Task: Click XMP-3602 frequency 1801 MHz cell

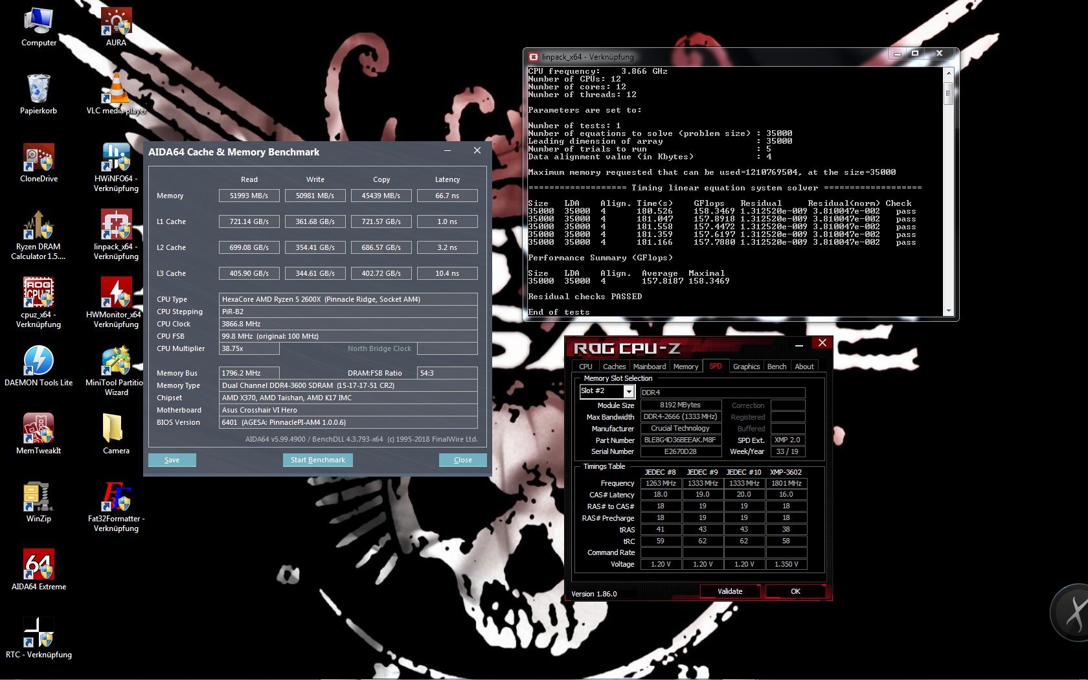Action: [786, 483]
